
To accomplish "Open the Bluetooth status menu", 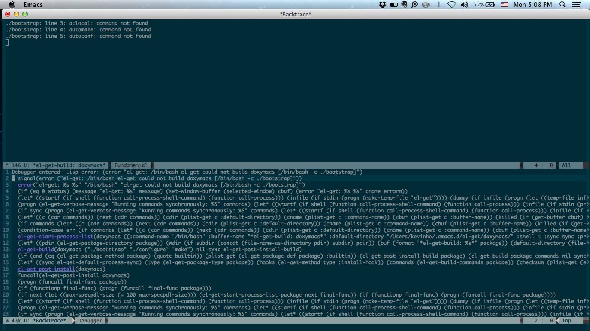I will point(439,4).
